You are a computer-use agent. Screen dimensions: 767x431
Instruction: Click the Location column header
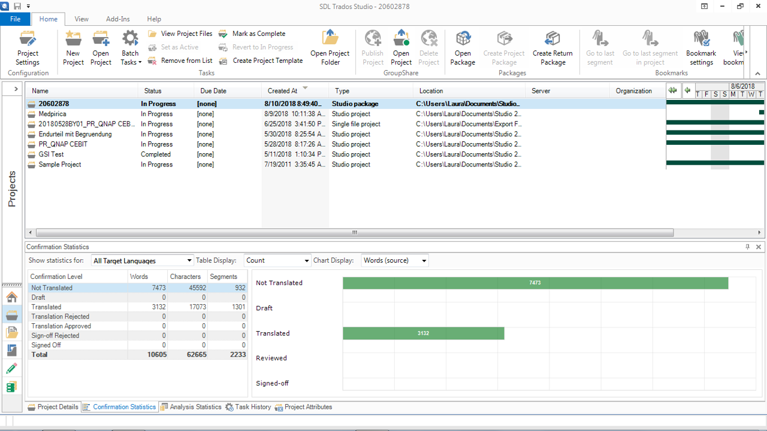pyautogui.click(x=469, y=91)
